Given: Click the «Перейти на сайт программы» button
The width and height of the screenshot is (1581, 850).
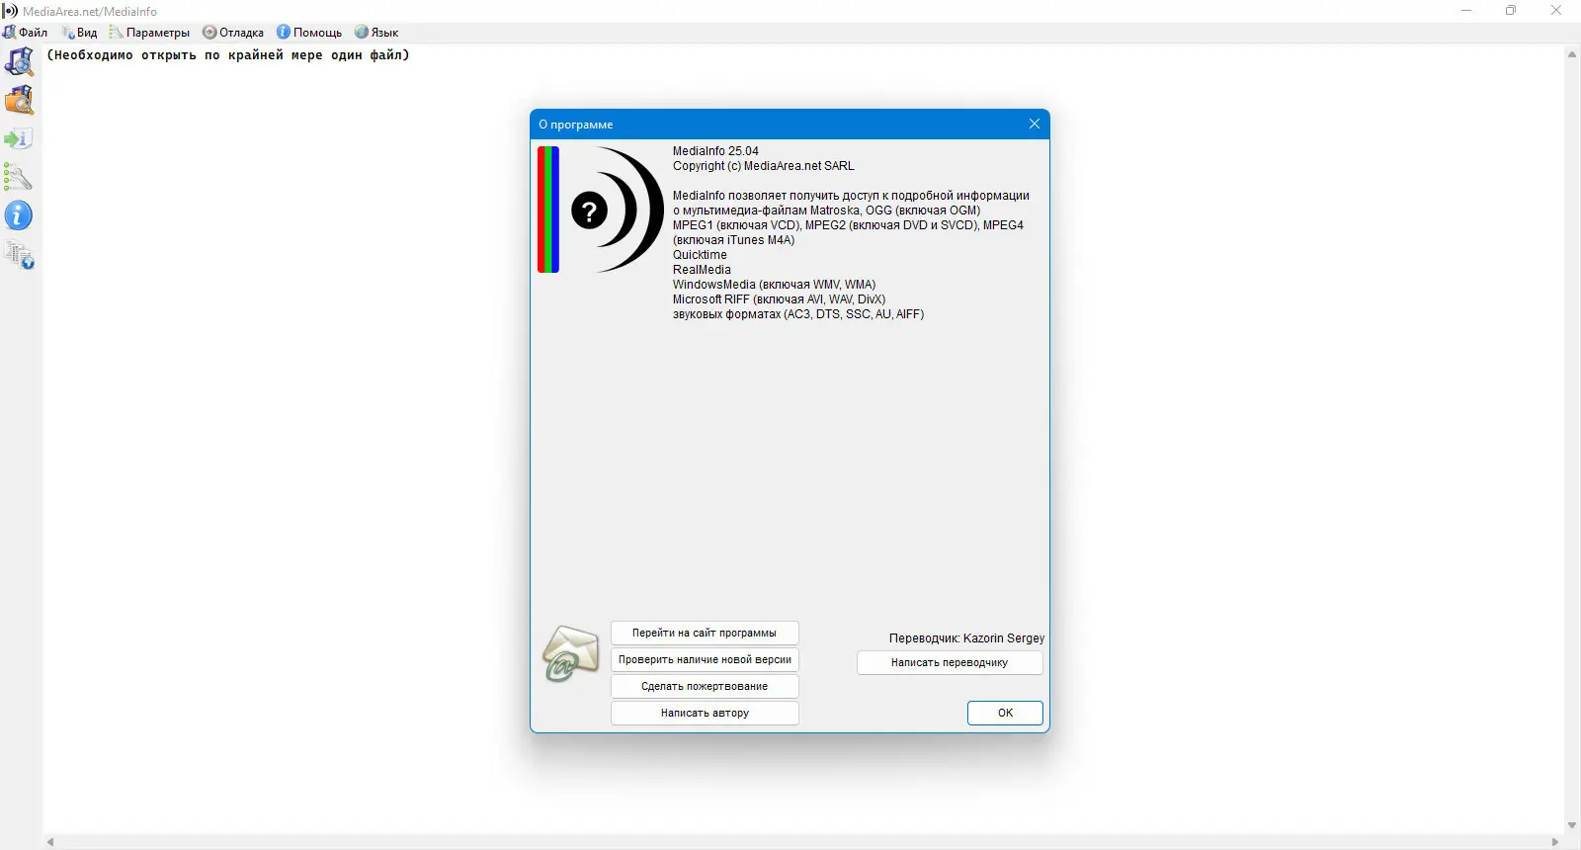Looking at the screenshot, I should tap(705, 633).
